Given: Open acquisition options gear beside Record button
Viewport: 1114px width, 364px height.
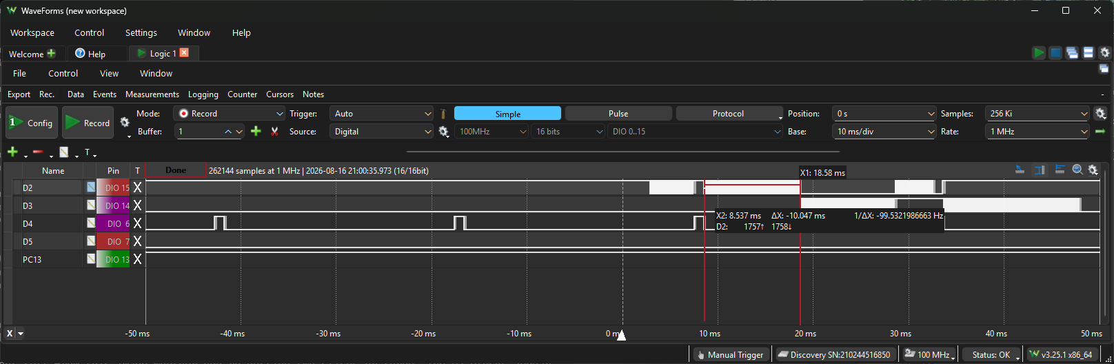Looking at the screenshot, I should click(125, 122).
